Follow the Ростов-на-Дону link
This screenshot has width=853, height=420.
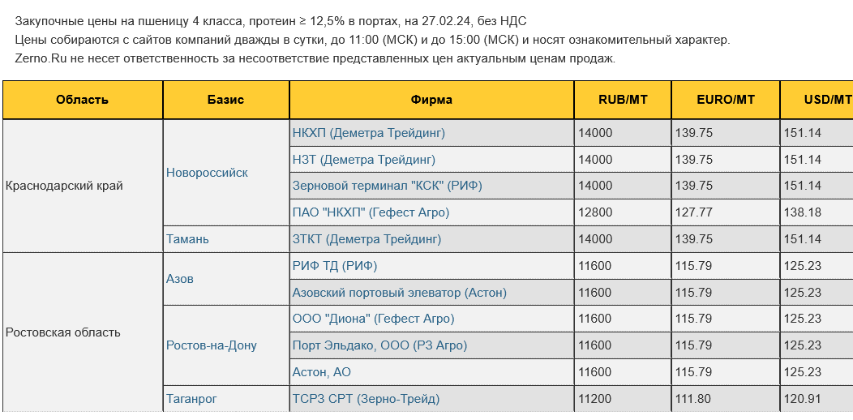click(212, 345)
